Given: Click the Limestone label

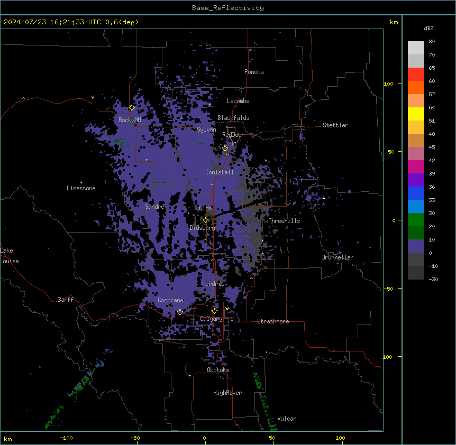Looking at the screenshot, I should coord(81,188).
